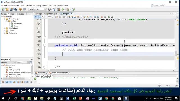
Task: Toggle the Navigator Javadoc window button
Action: (x=31, y=62)
